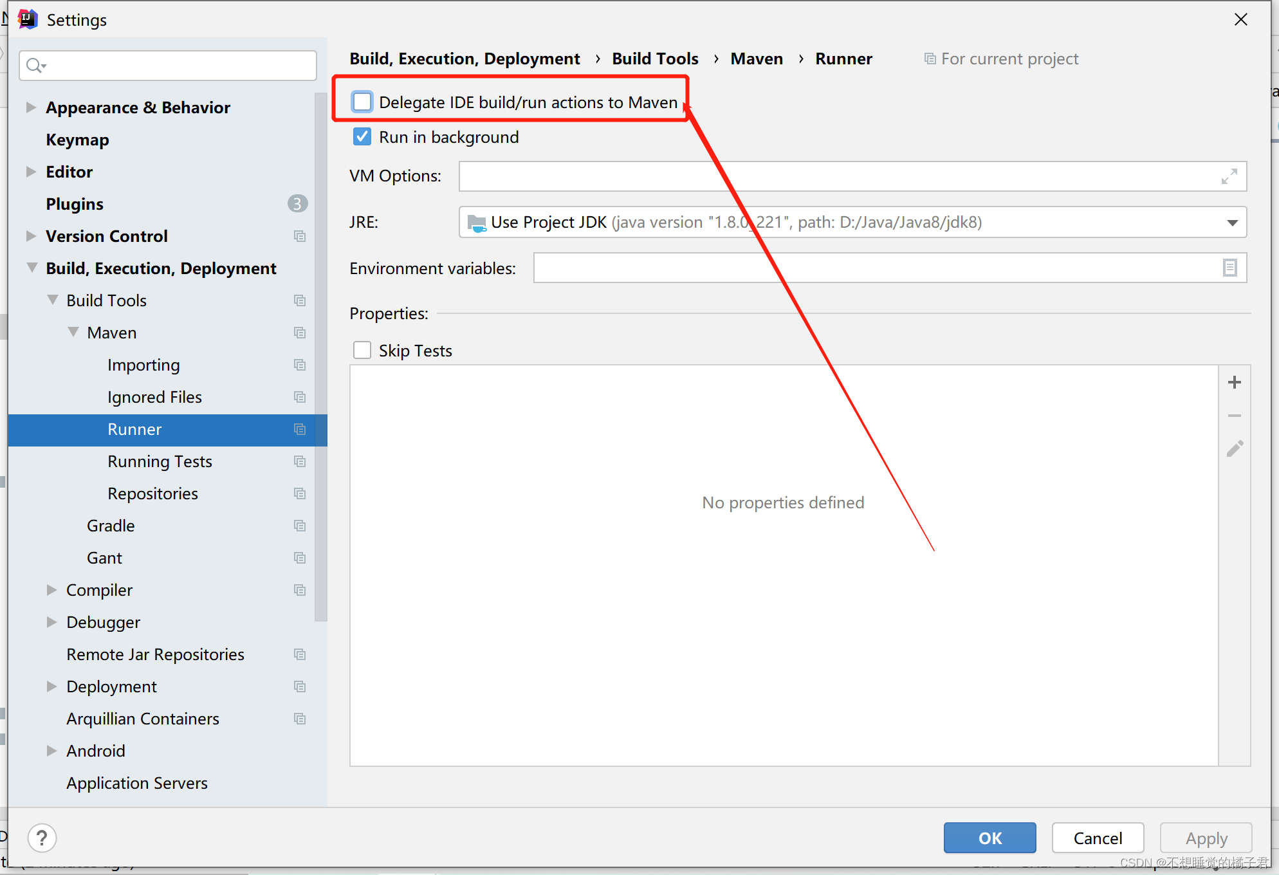The width and height of the screenshot is (1279, 875).
Task: Open the Importing settings page
Action: pos(143,365)
